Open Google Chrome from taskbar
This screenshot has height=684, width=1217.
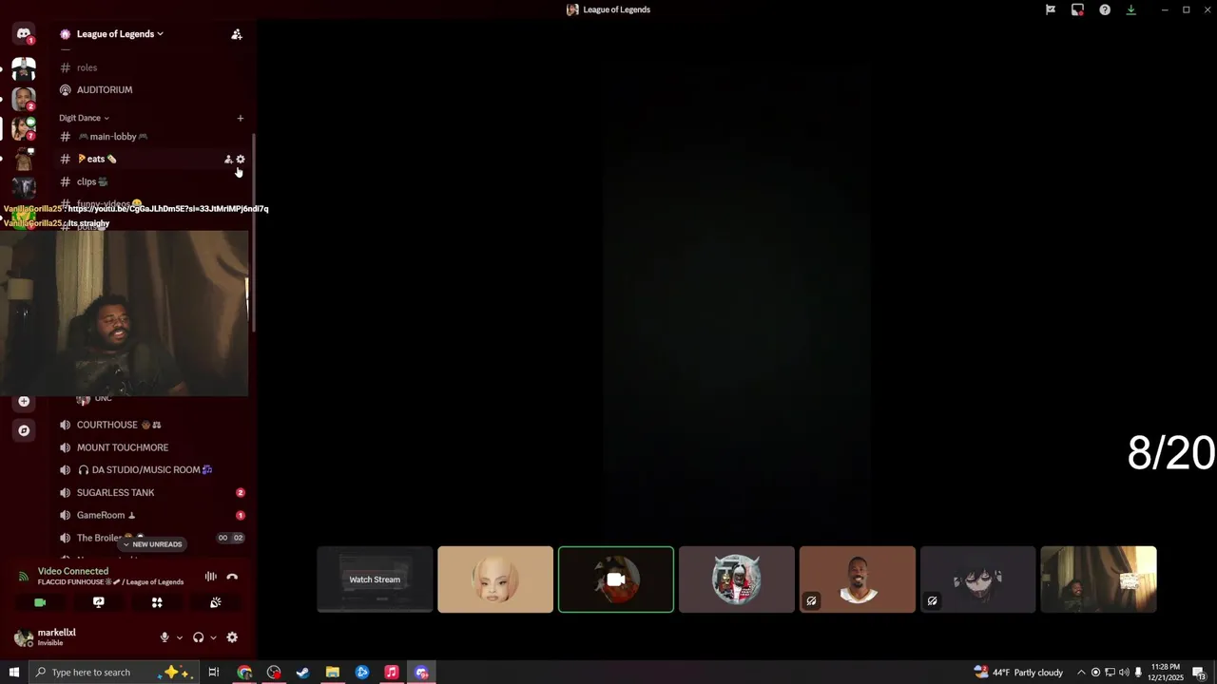pos(244,673)
